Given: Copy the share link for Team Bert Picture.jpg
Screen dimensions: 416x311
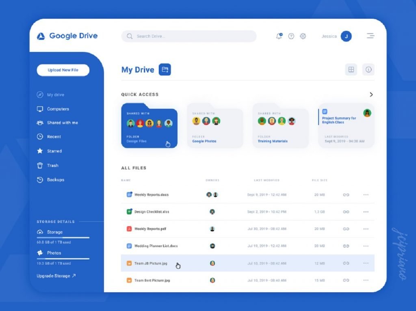Looking at the screenshot, I should [x=346, y=280].
